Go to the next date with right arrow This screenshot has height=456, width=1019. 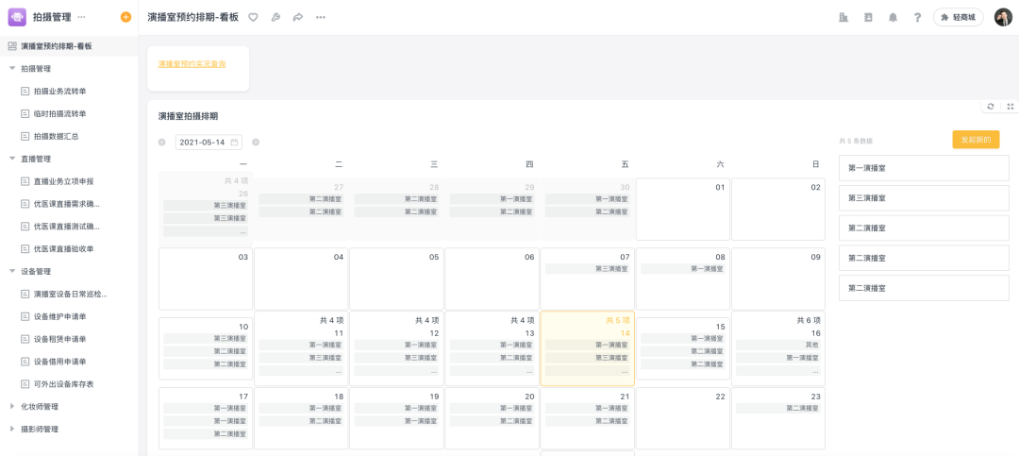click(256, 143)
